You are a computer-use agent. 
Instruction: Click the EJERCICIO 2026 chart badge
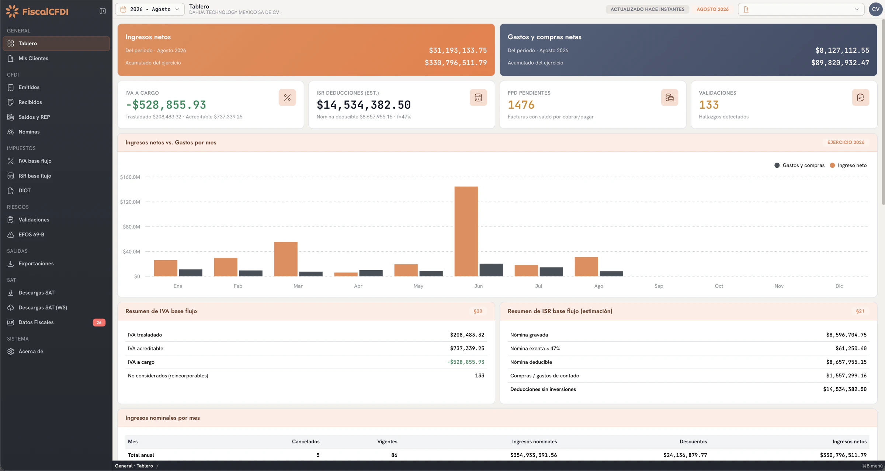846,143
